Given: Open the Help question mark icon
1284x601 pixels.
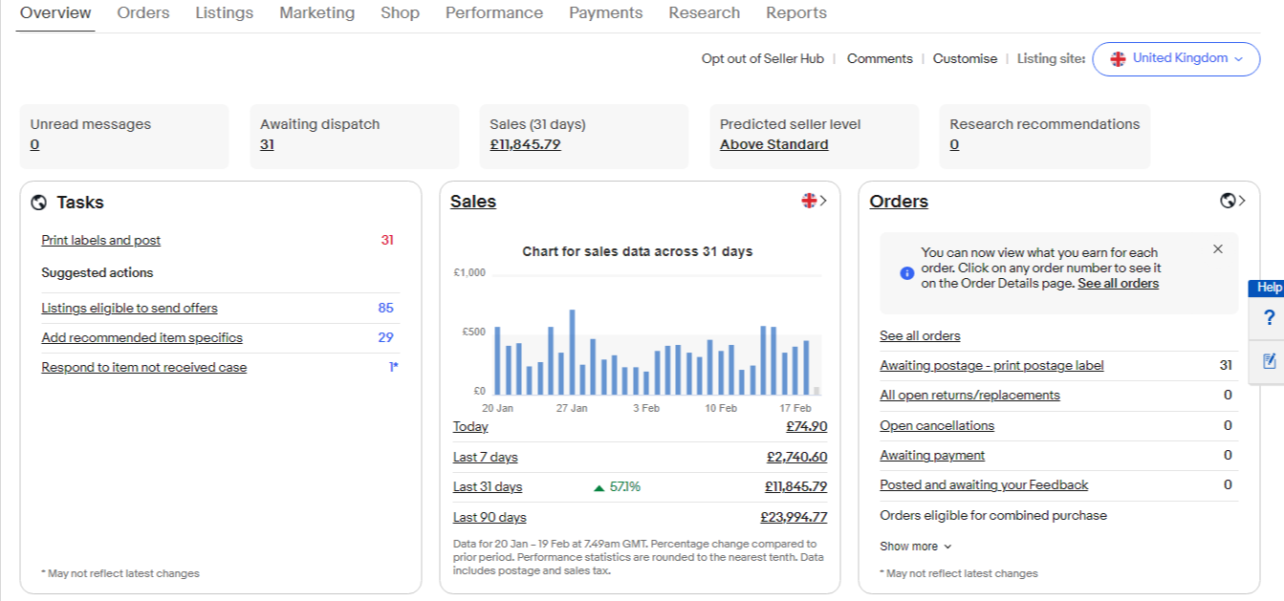Looking at the screenshot, I should 1269,318.
